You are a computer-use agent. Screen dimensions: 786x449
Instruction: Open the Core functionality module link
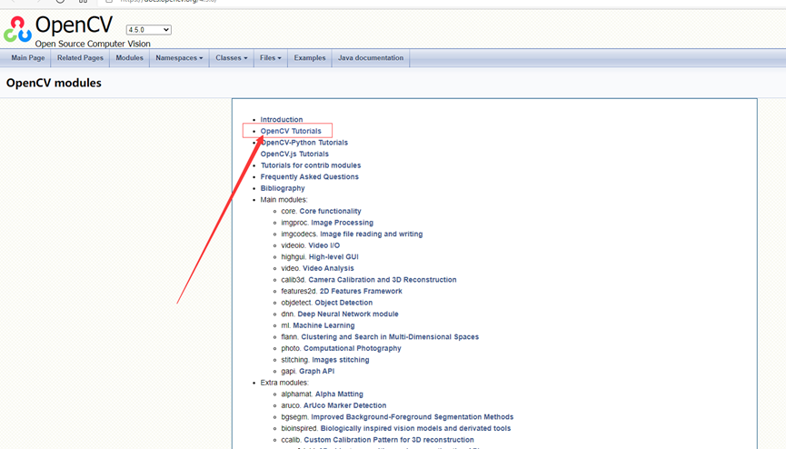tap(331, 211)
